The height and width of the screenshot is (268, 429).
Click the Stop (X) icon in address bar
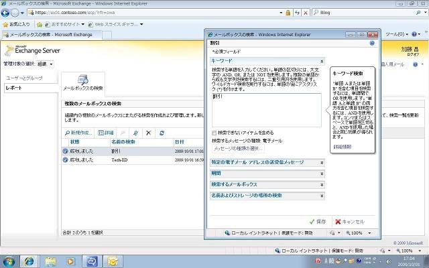click(x=306, y=13)
